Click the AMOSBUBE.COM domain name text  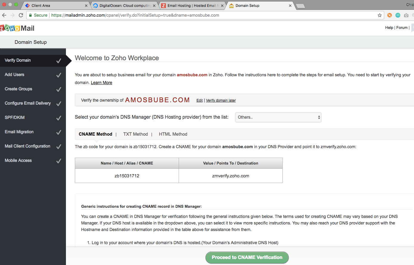pyautogui.click(x=157, y=100)
